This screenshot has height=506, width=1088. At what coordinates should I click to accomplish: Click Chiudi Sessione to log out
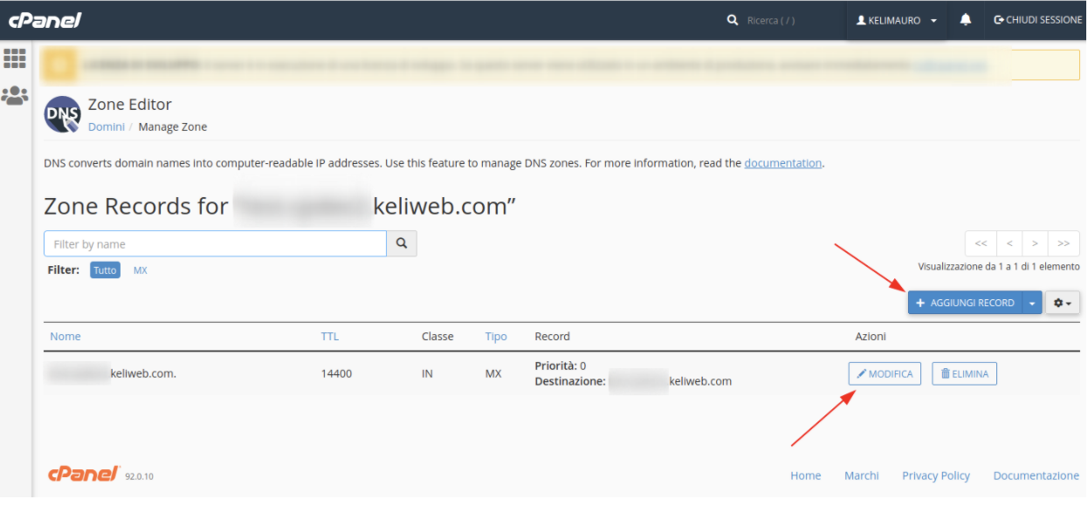(1037, 20)
